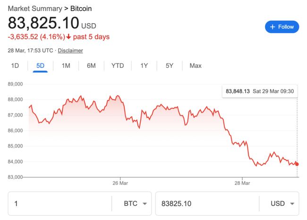Click the USD amount field showing 83825.10

click(x=205, y=204)
